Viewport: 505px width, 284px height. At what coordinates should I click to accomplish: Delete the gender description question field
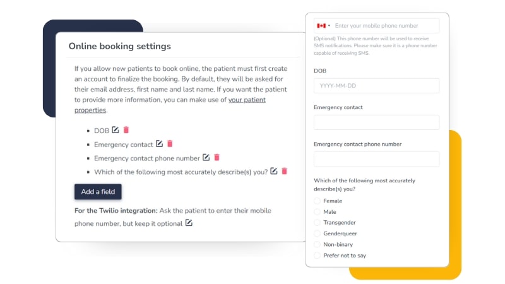pos(285,171)
